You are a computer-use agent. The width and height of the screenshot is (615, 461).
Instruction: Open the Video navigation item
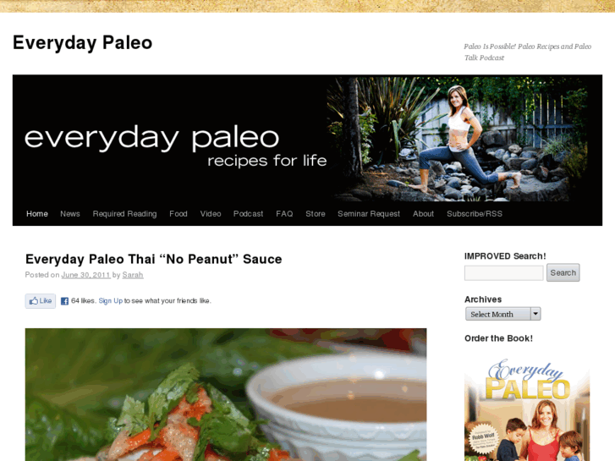pyautogui.click(x=211, y=214)
